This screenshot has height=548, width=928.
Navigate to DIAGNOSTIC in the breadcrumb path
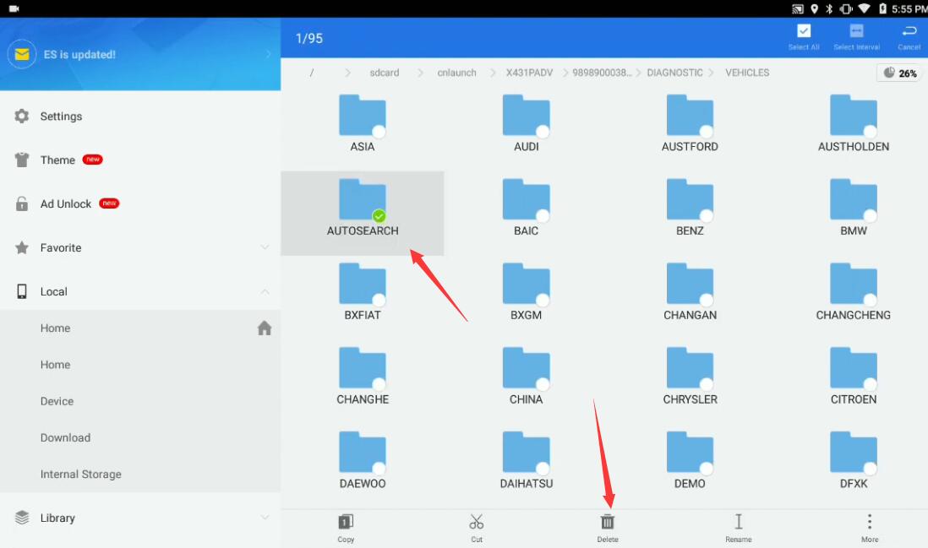pos(674,73)
